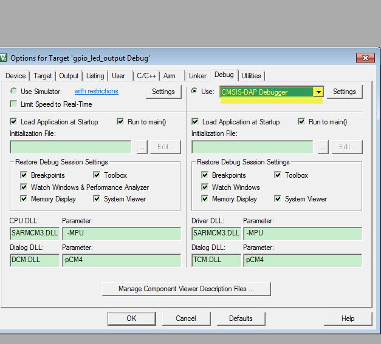
Task: Restore settings with Defaults button
Action: (x=241, y=319)
